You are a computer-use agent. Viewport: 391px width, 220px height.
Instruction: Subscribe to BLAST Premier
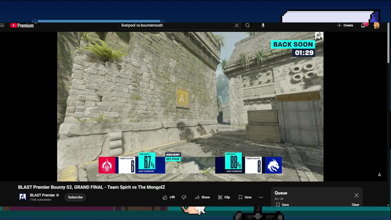coord(75,197)
